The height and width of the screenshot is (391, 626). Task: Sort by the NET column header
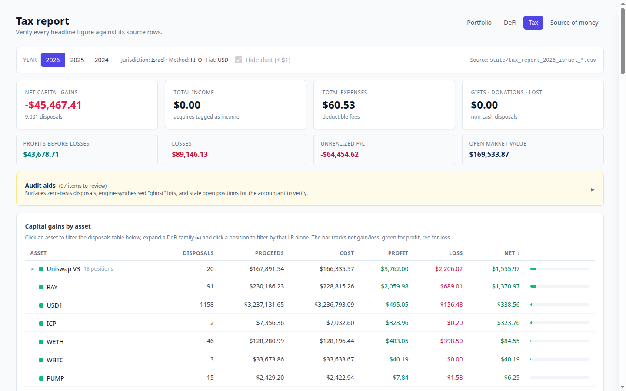click(x=512, y=253)
